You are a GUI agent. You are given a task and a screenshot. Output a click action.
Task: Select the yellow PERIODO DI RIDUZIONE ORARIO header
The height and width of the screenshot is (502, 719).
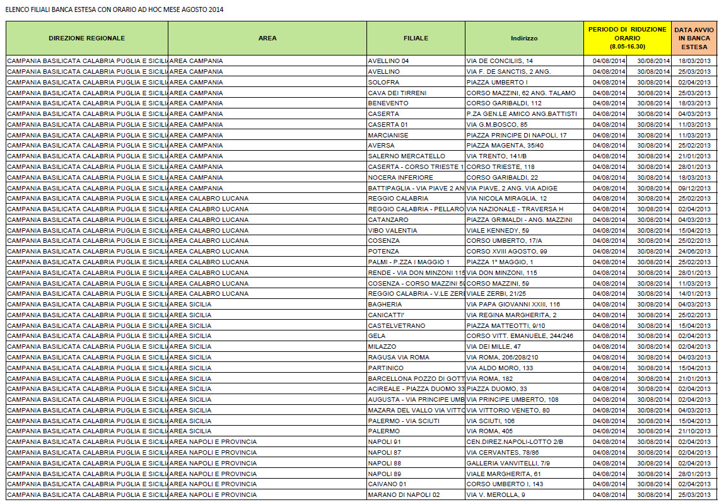(628, 38)
